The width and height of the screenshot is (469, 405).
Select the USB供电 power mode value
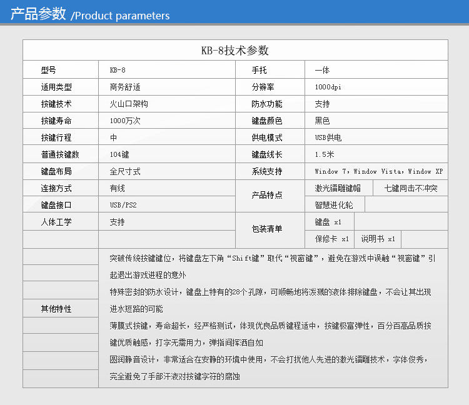[x=328, y=137]
